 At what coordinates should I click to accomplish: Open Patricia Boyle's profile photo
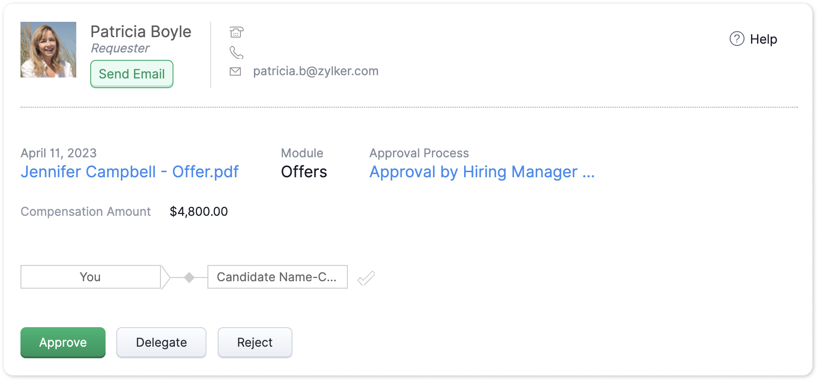(x=48, y=50)
